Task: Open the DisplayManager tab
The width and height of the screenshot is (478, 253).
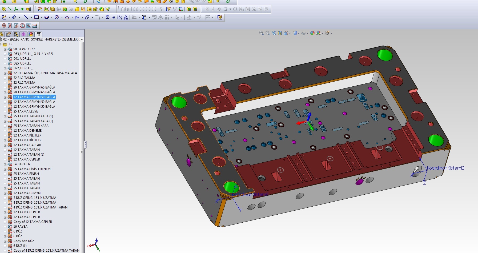Action: click(x=31, y=34)
